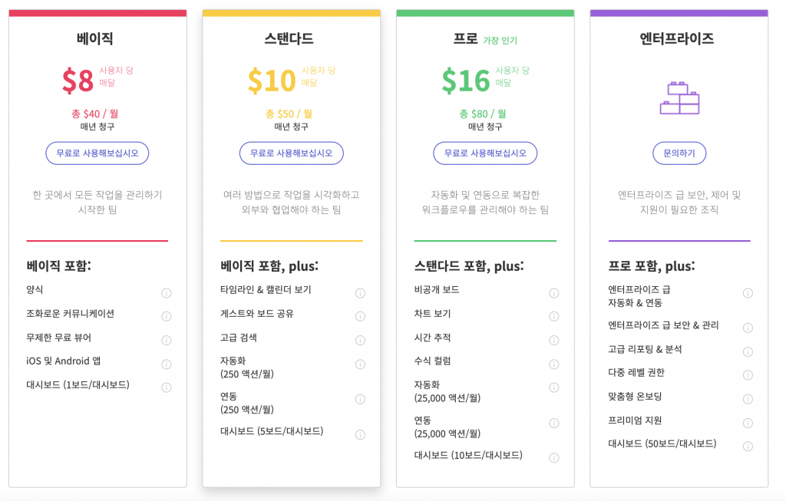Click info icon beside 게스트와 보드 공유

coord(360,317)
